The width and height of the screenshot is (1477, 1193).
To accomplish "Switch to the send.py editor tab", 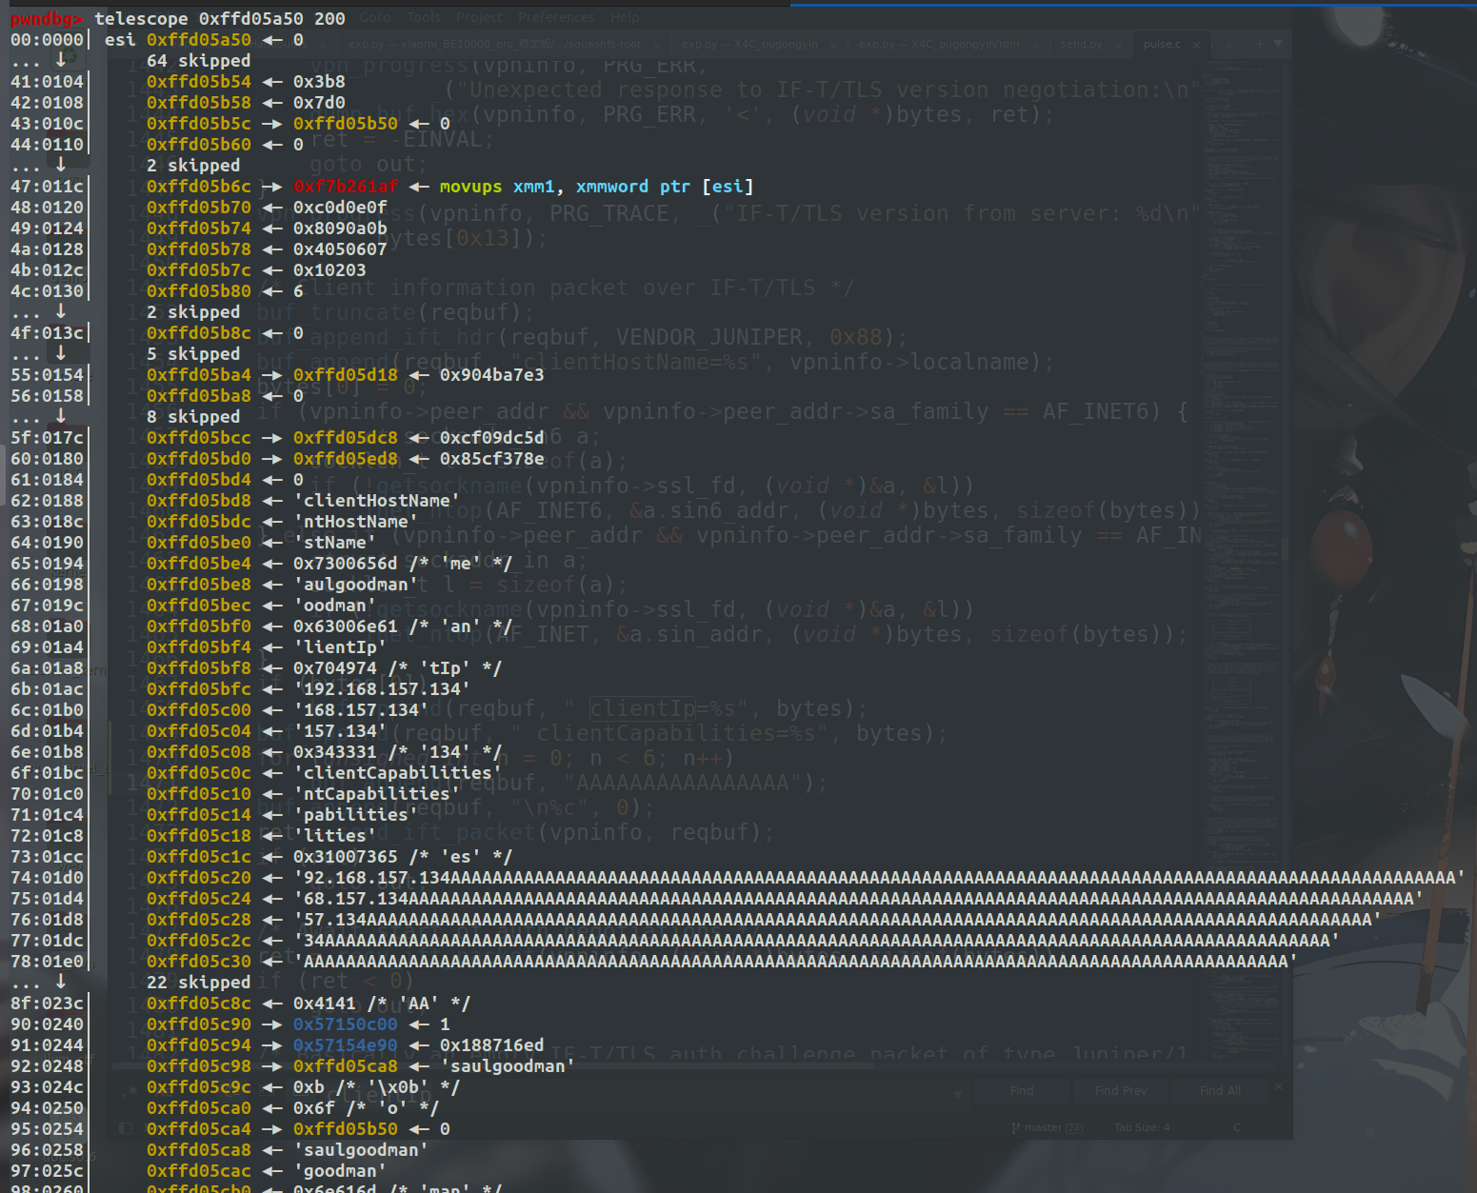I will click(1081, 44).
